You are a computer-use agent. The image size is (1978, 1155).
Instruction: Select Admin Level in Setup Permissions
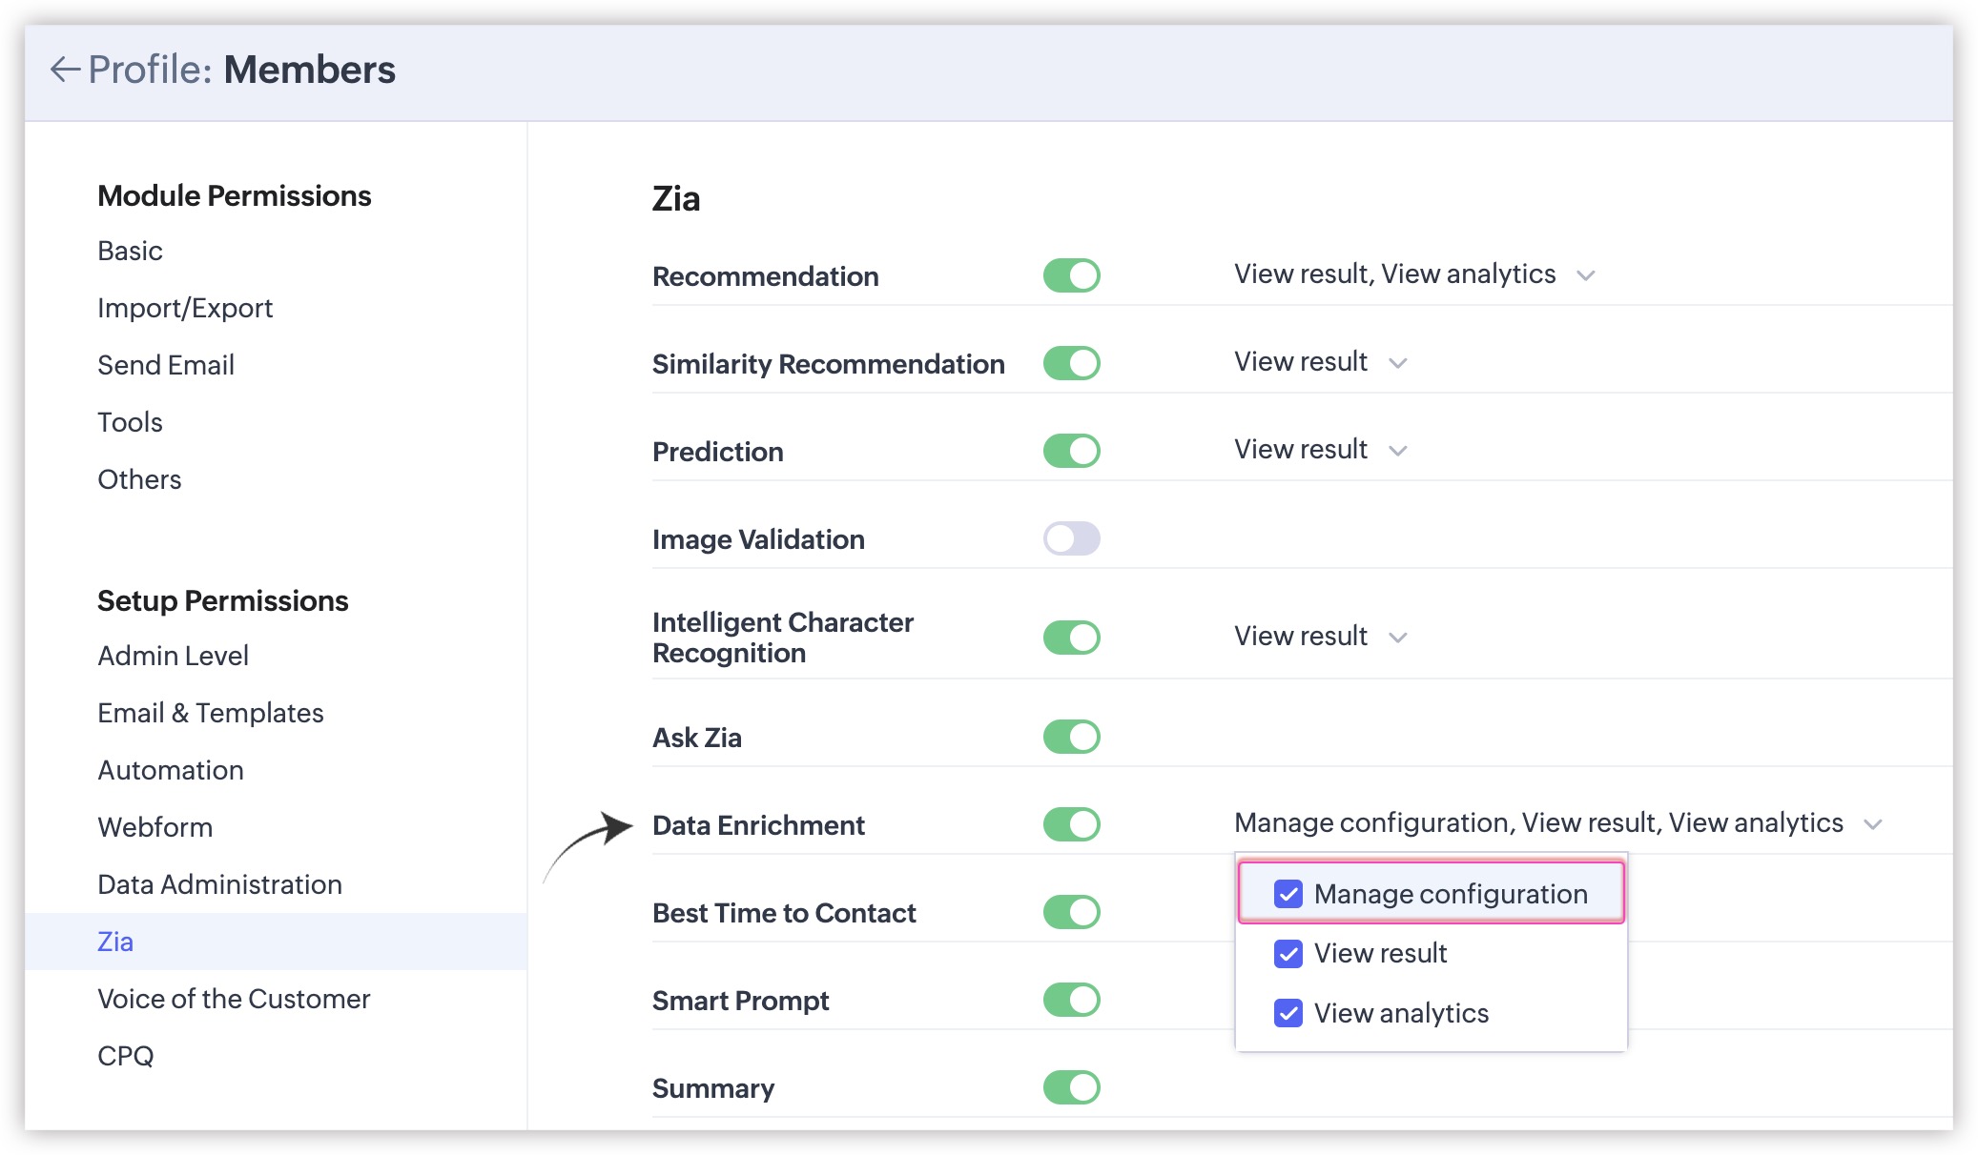(173, 656)
